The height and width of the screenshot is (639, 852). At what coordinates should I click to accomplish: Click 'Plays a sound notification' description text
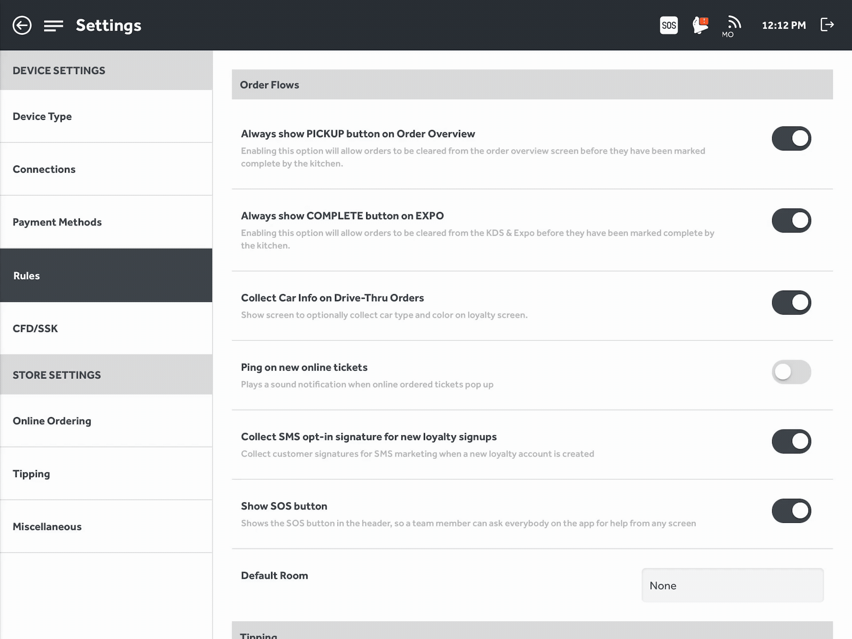[367, 384]
